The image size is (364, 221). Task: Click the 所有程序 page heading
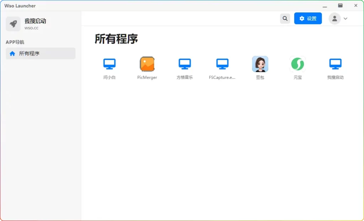coord(116,39)
